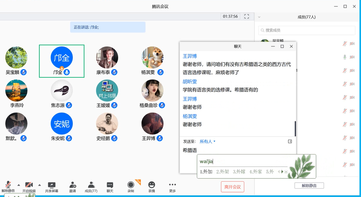Start recording with the 录制 icon

click(131, 185)
